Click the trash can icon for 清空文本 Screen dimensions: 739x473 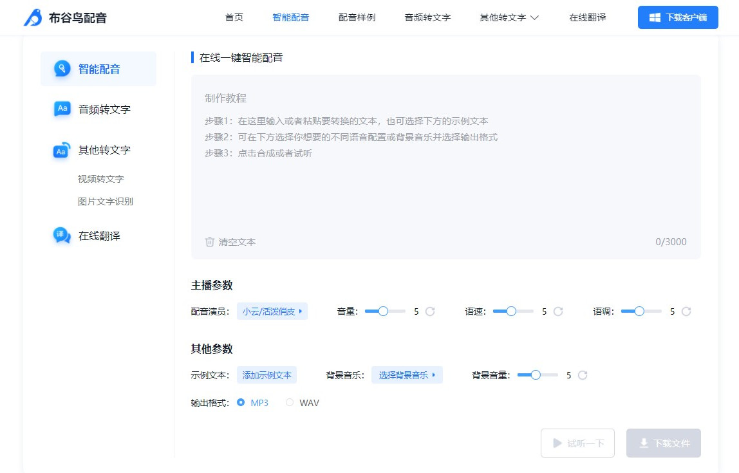pos(210,242)
